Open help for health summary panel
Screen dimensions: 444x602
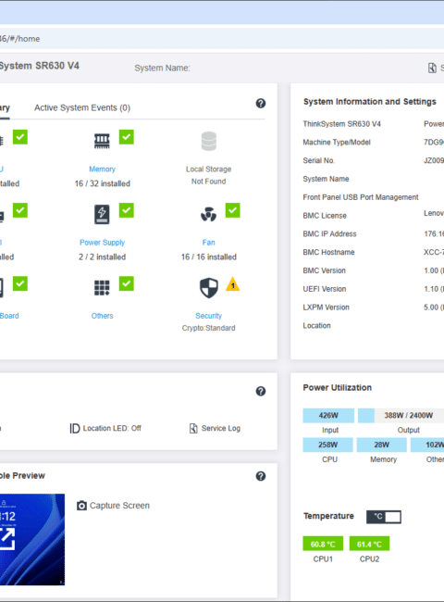[x=261, y=104]
